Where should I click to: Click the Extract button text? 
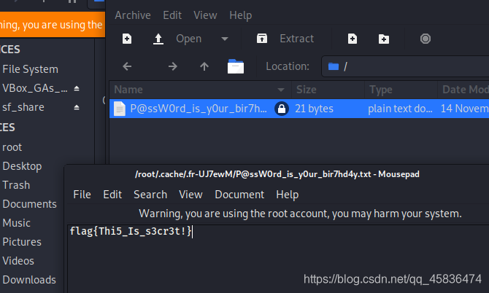[296, 39]
